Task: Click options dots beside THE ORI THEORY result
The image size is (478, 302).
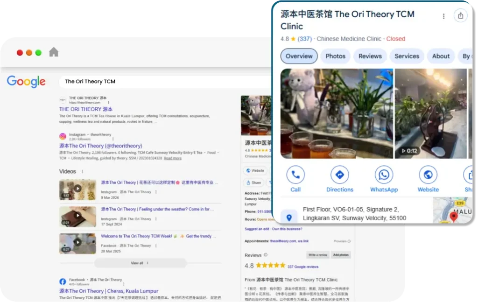Action: pos(108,103)
